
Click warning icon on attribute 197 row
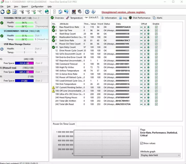click(53, 87)
